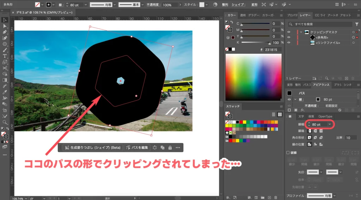361x200 pixels.
Task: Click the 変形 link in the top bar
Action: [255, 5]
